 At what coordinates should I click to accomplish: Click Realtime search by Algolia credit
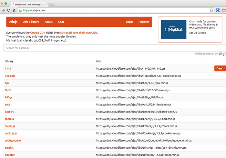(x=210, y=54)
